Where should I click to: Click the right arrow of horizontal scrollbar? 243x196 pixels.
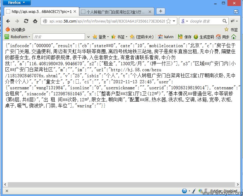(238, 184)
